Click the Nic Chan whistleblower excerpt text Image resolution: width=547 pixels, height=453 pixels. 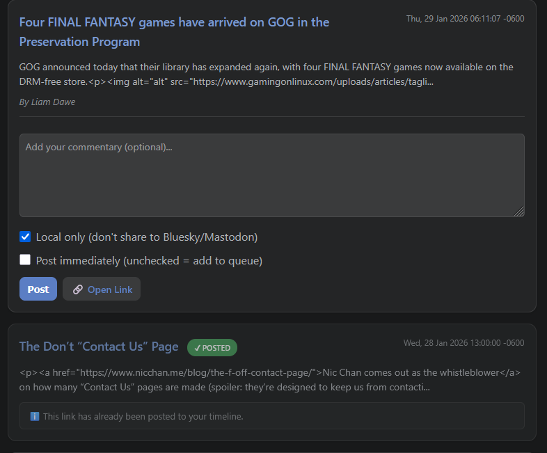[x=270, y=379]
